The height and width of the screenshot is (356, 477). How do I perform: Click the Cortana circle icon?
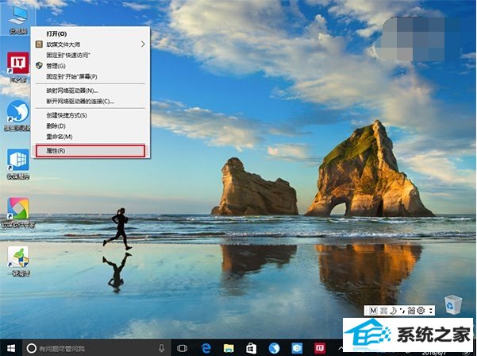[x=31, y=348]
